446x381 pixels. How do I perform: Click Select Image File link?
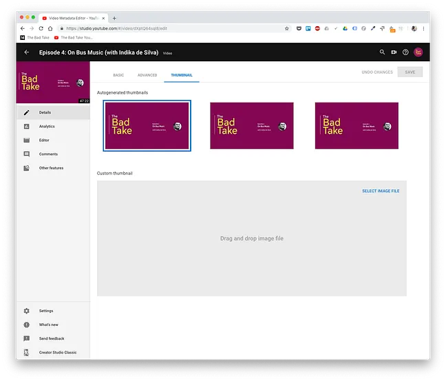(380, 191)
